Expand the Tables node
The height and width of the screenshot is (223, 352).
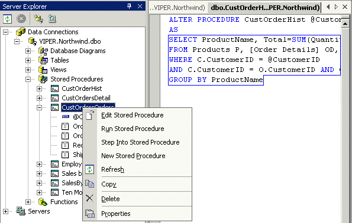[x=28, y=60]
